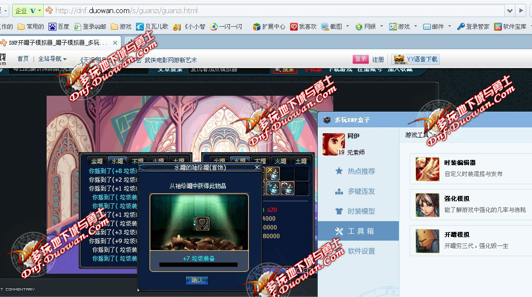Close the DNF开罐子模拟器 browser tab
The width and height of the screenshot is (532, 297).
115,43
